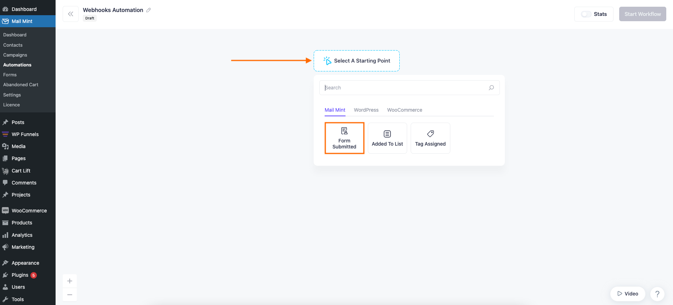Open Marketing menu

28,247
